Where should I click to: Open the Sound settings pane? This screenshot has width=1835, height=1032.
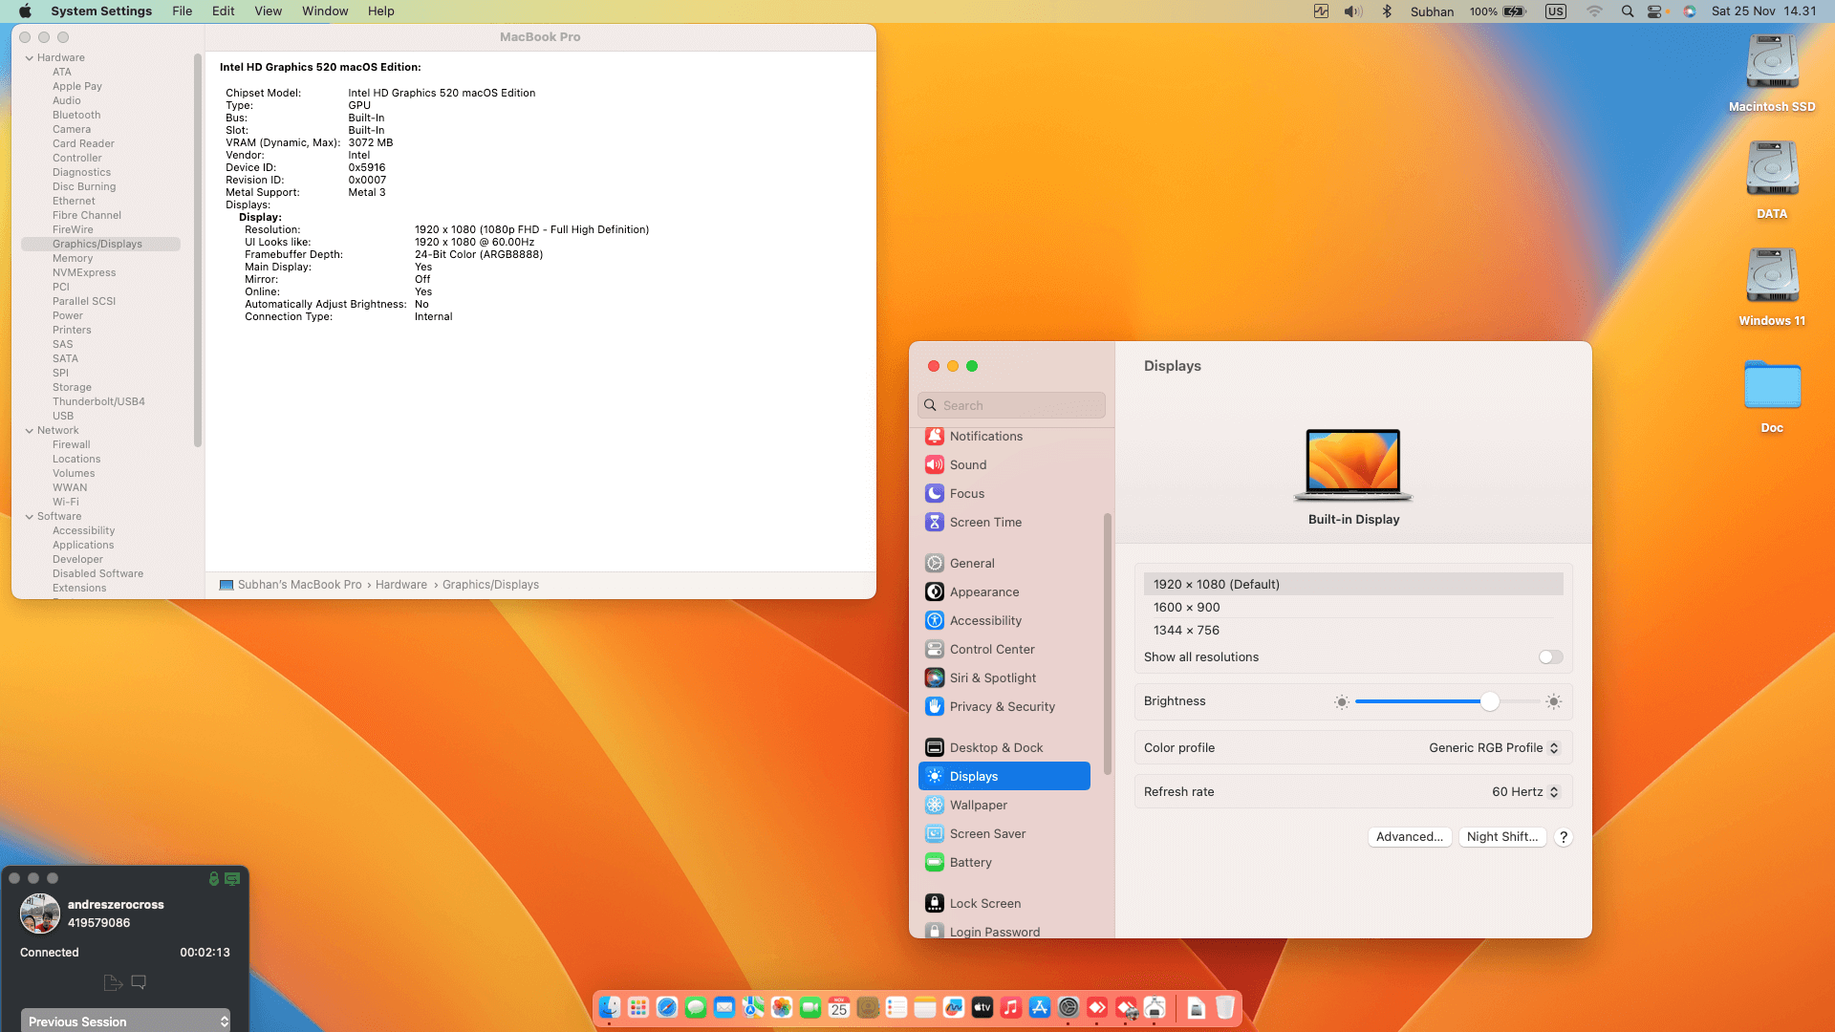pyautogui.click(x=1004, y=465)
